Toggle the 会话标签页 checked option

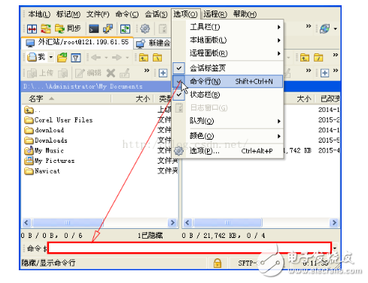(x=228, y=68)
